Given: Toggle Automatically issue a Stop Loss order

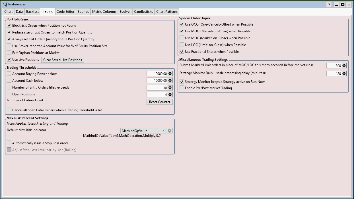Looking at the screenshot, I should (x=9, y=143).
